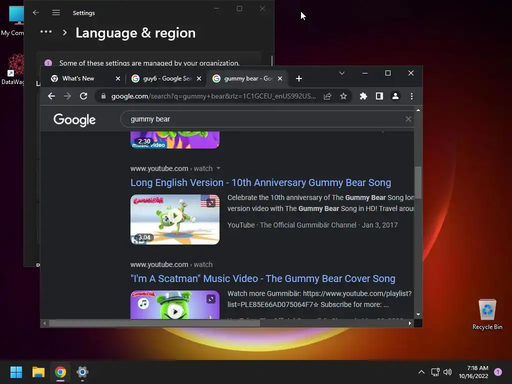Viewport: 512px width, 384px height.
Task: Click Chrome's back navigation arrow
Action: [51, 96]
